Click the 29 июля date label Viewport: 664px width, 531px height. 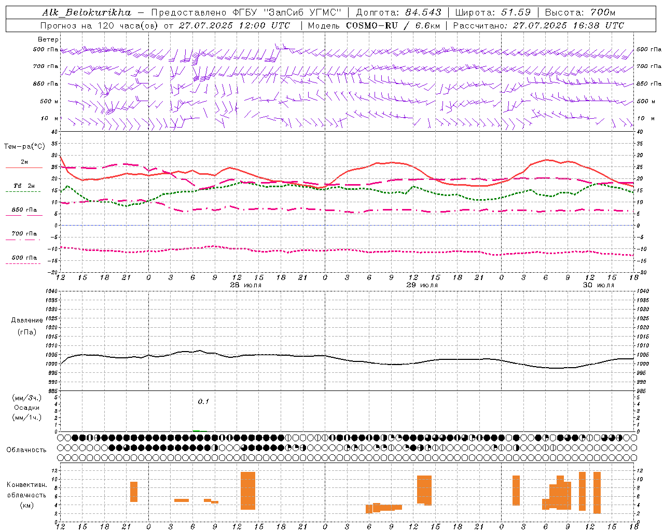point(422,285)
